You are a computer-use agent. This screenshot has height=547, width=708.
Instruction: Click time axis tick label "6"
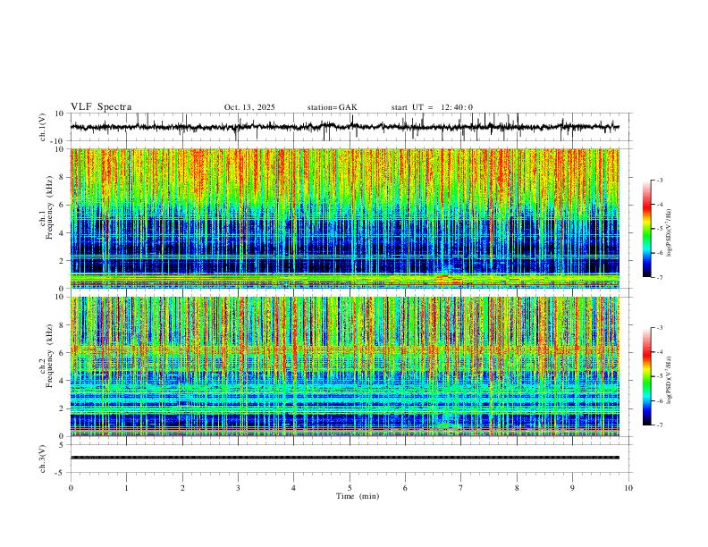(406, 488)
